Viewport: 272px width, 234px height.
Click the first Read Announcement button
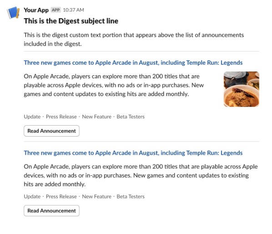click(51, 131)
